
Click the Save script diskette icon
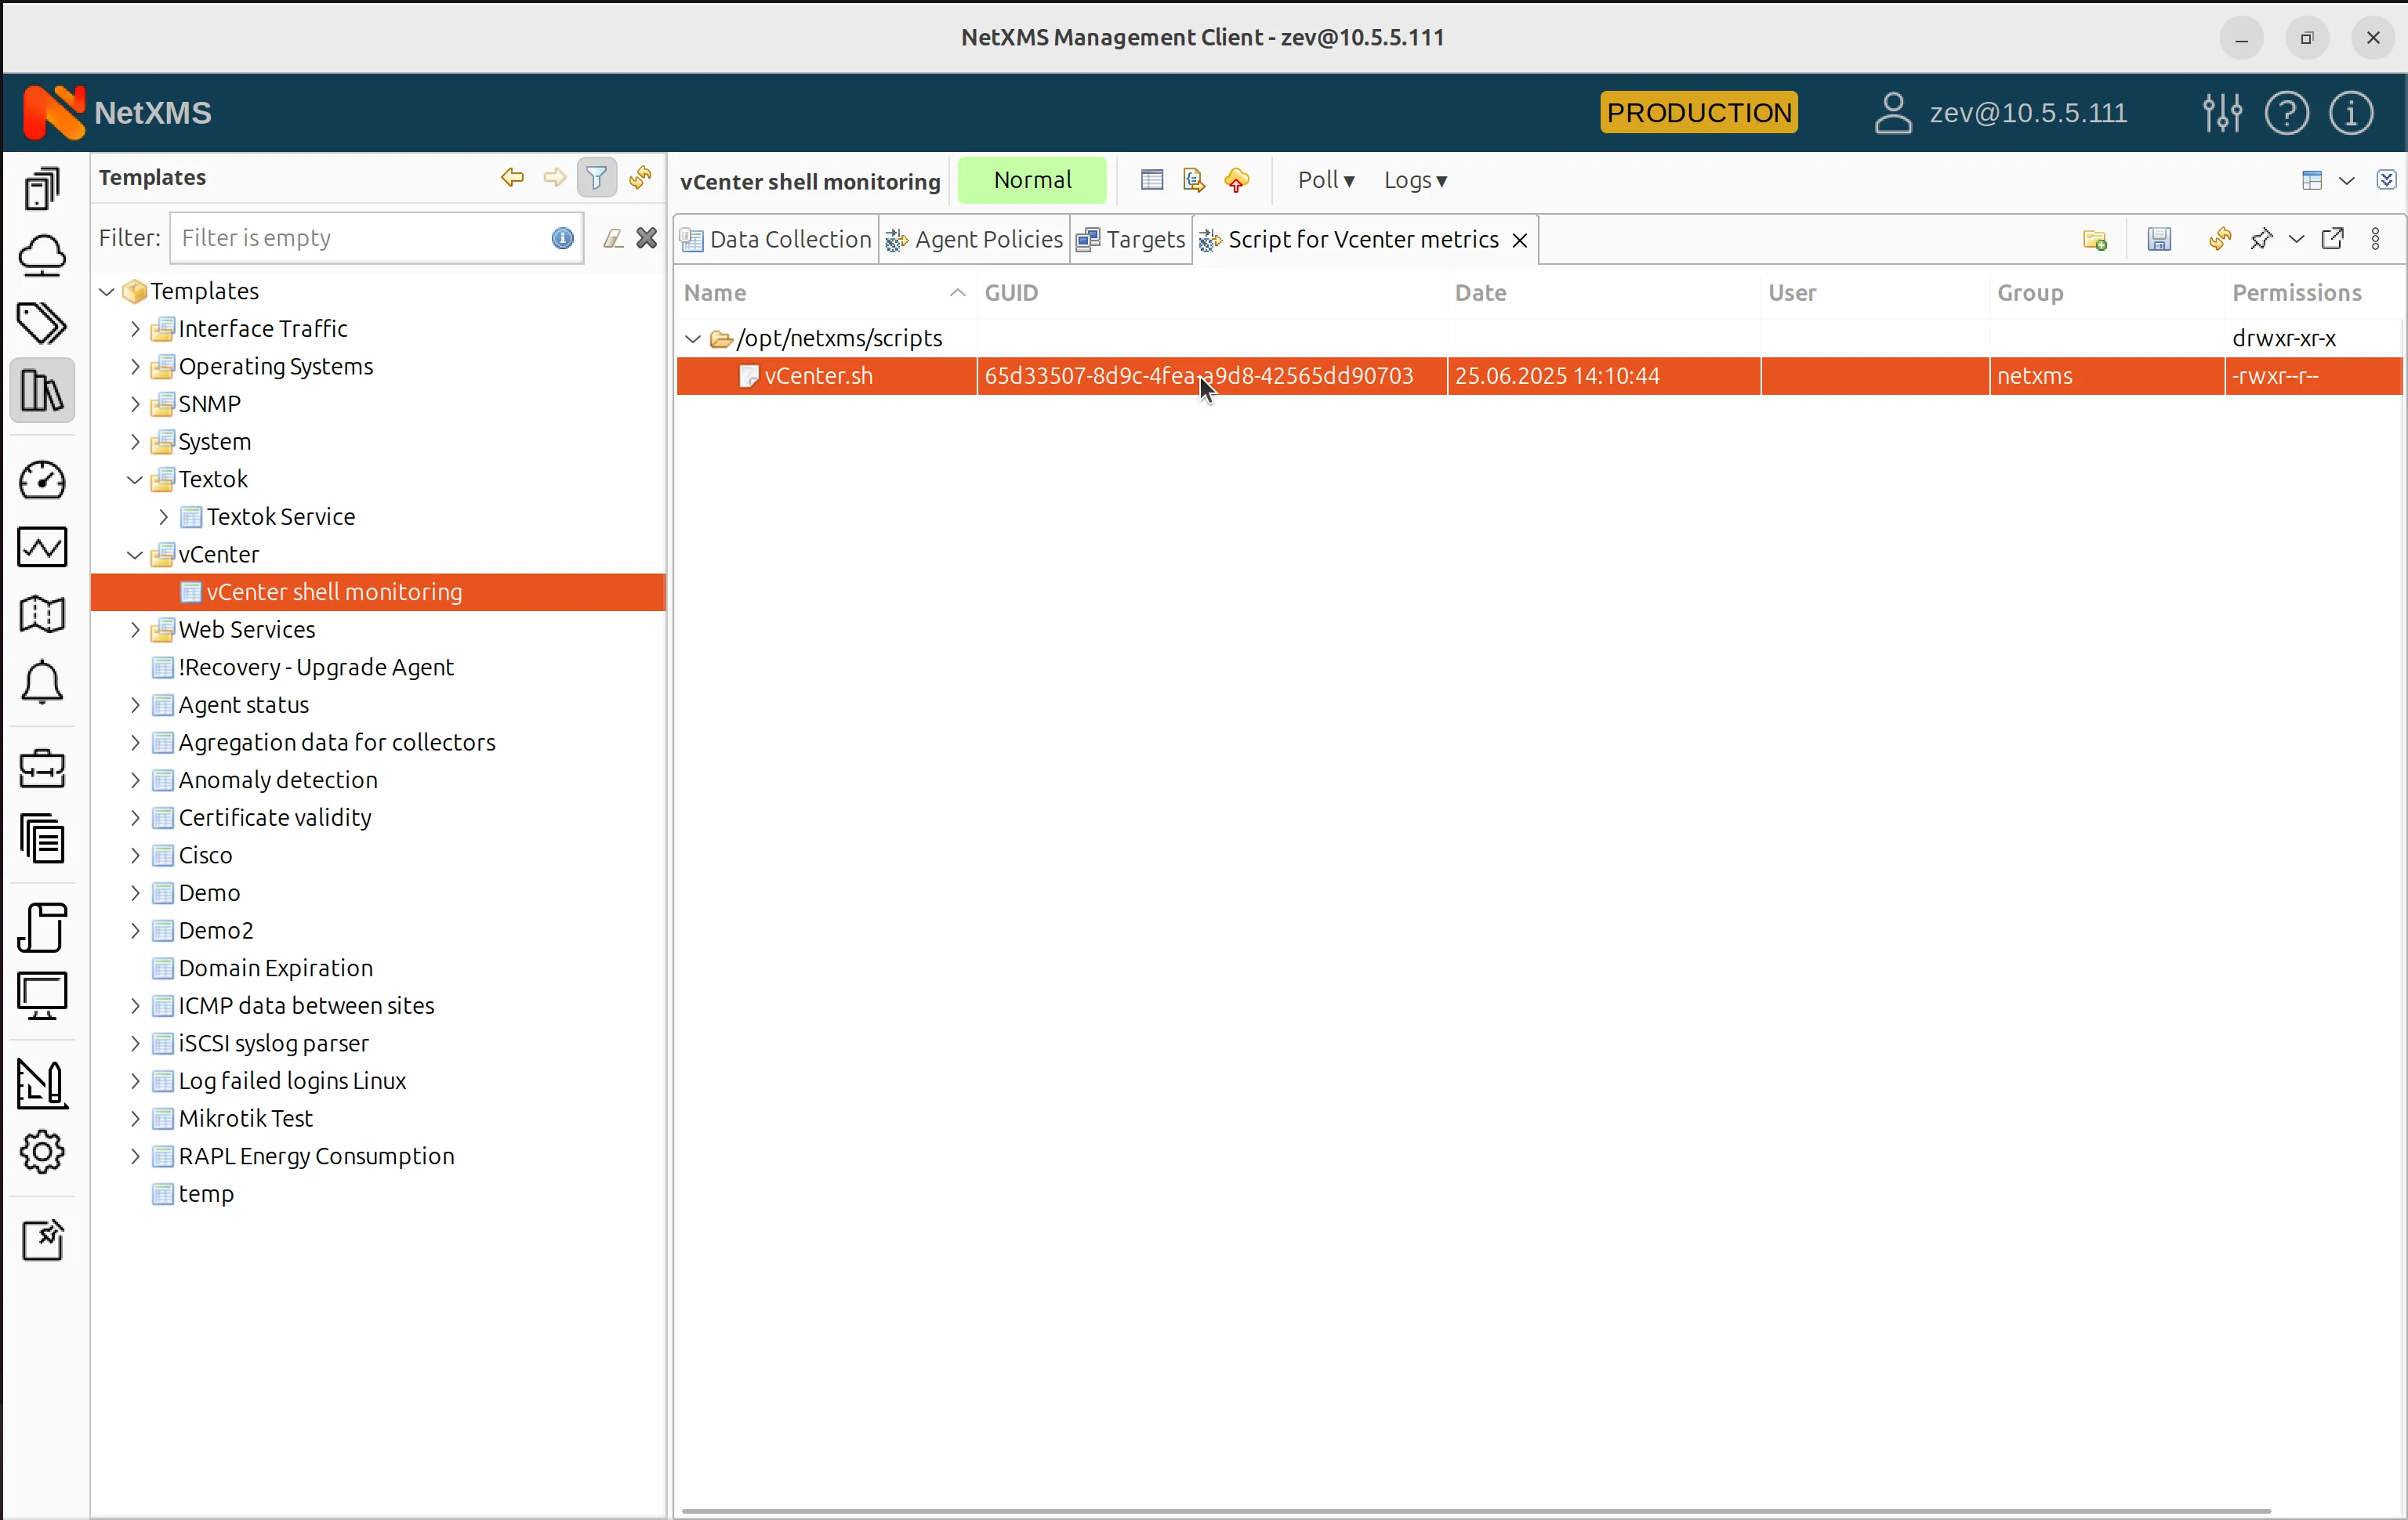pyautogui.click(x=2160, y=239)
